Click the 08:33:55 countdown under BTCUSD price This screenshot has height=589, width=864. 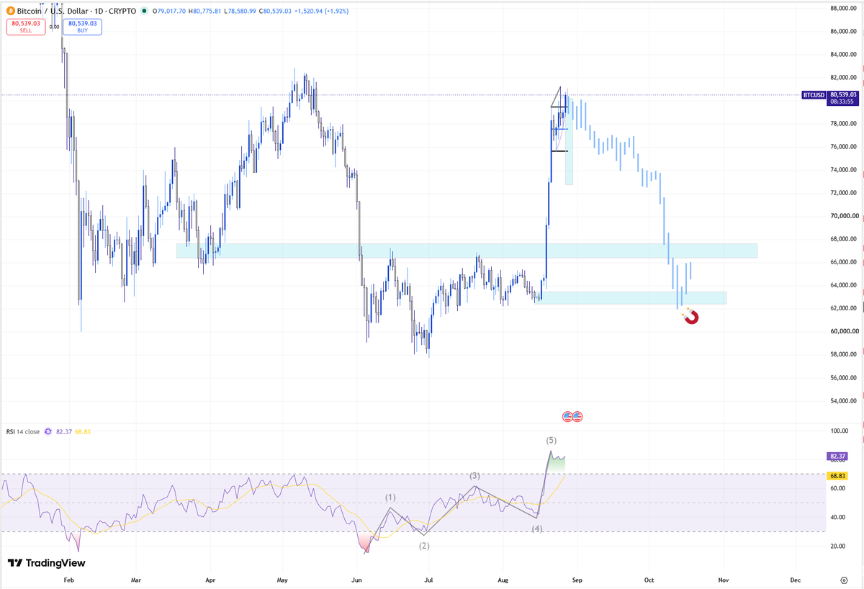pyautogui.click(x=841, y=102)
